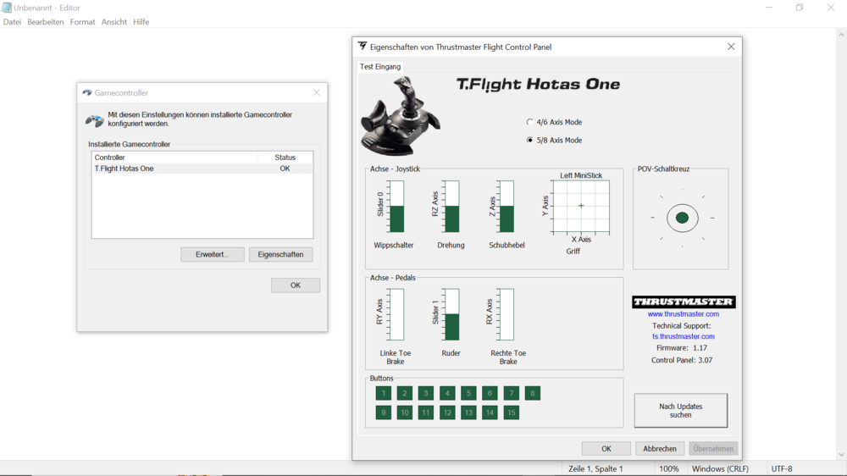
Task: Click the Editor notepad title icon
Action: 7,8
